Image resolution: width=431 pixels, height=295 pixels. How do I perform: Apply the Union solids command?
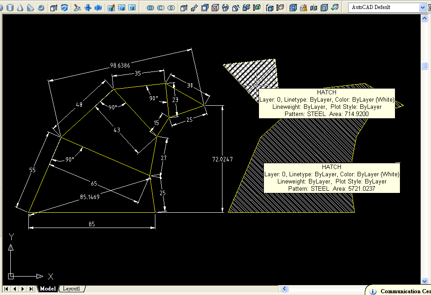coord(150,8)
